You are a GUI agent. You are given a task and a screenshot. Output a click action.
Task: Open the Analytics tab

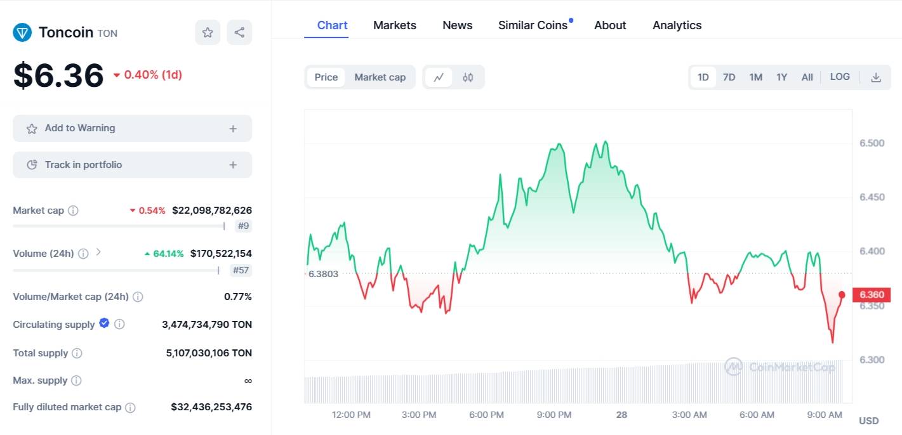677,25
